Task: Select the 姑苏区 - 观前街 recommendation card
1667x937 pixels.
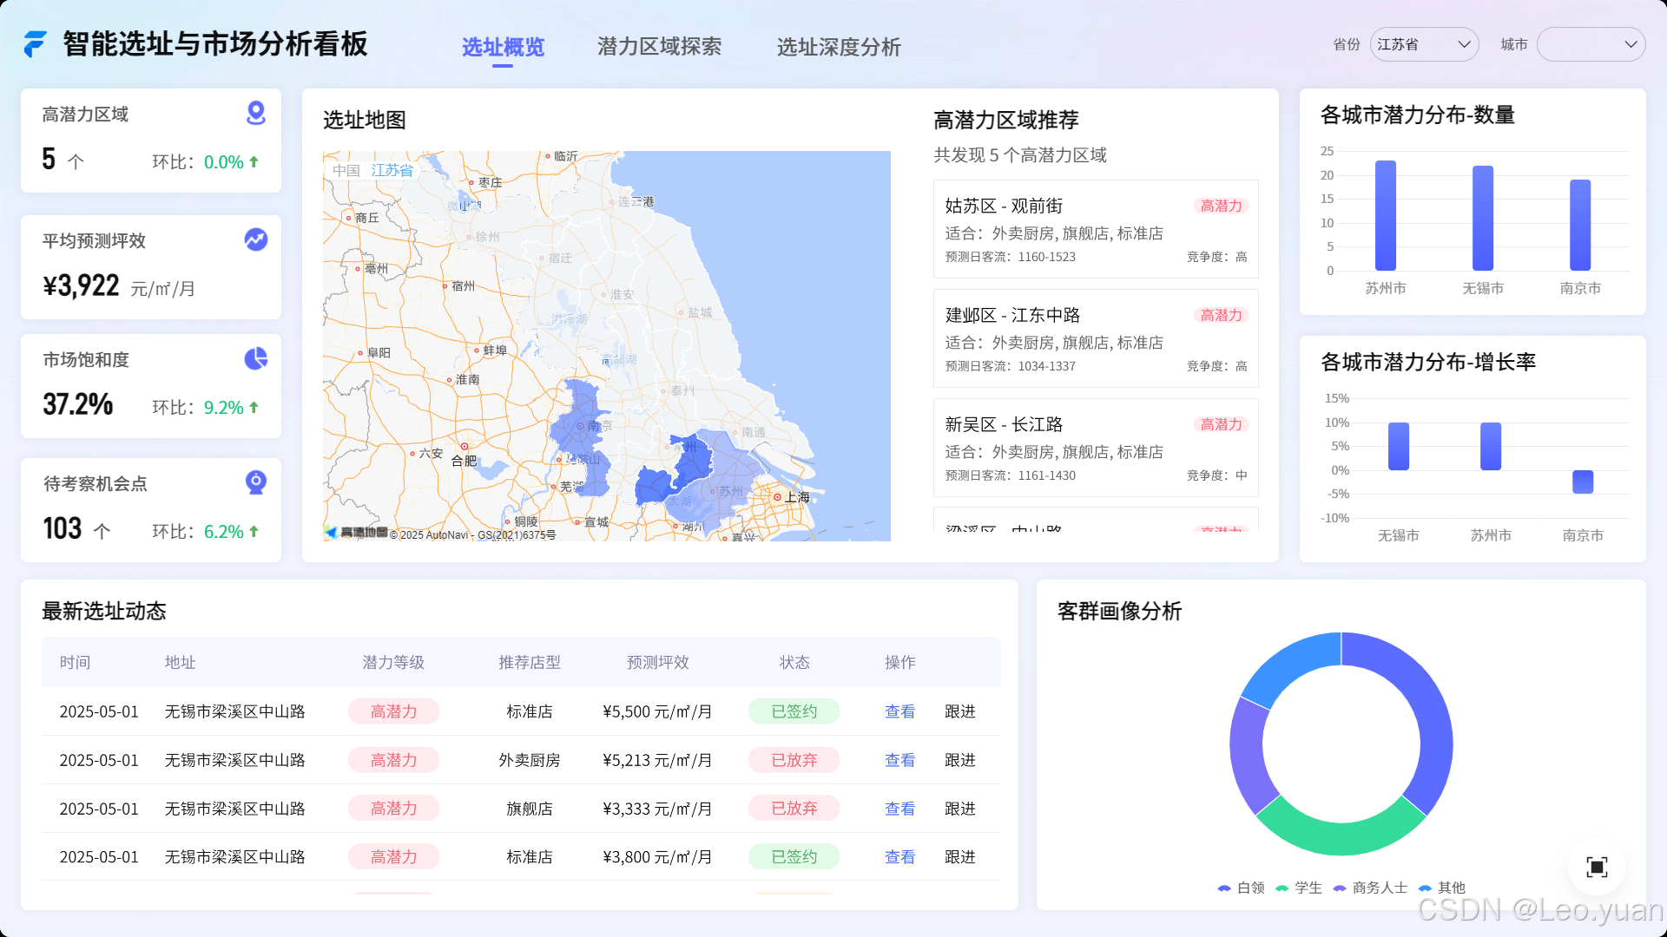Action: (1096, 229)
